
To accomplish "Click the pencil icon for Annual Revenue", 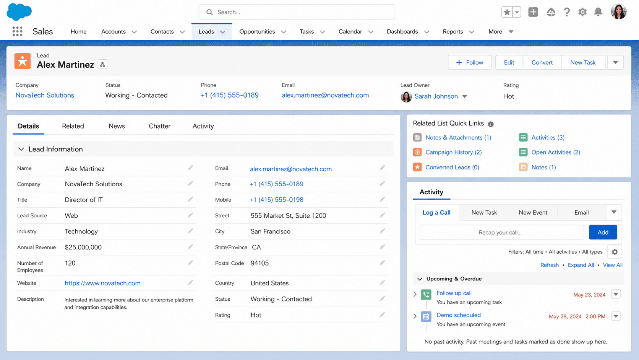I will click(190, 247).
